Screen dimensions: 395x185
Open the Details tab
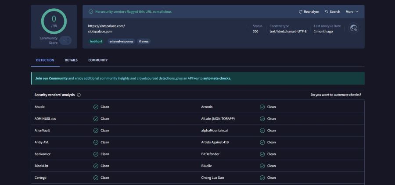coord(71,60)
